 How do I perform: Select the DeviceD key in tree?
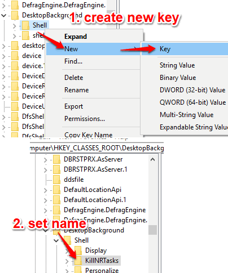(x=33, y=76)
